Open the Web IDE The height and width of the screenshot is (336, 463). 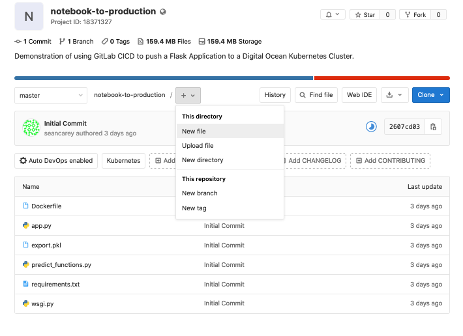click(359, 95)
